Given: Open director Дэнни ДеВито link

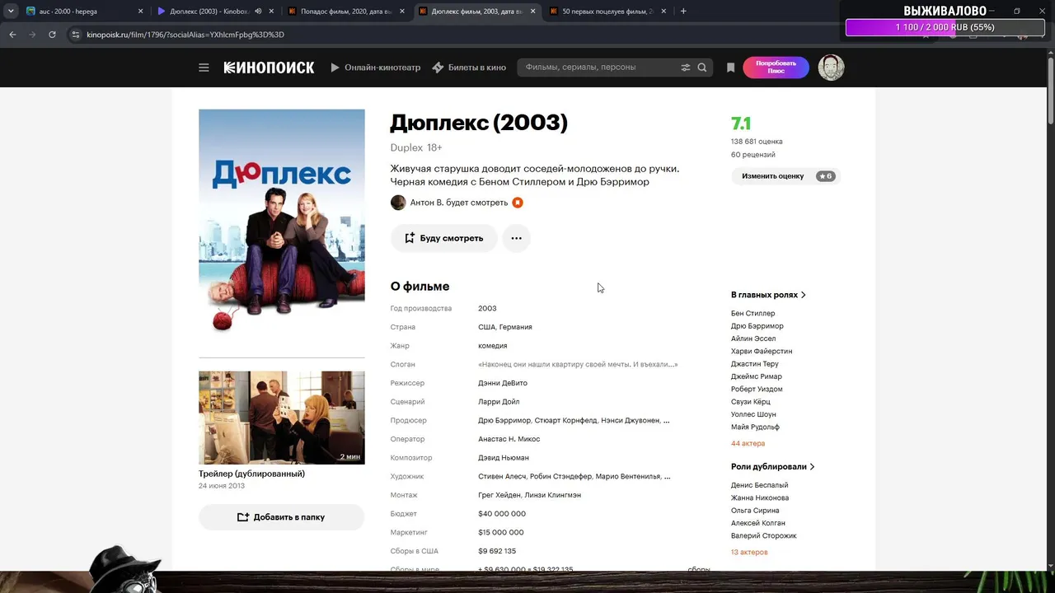Looking at the screenshot, I should 503,384.
